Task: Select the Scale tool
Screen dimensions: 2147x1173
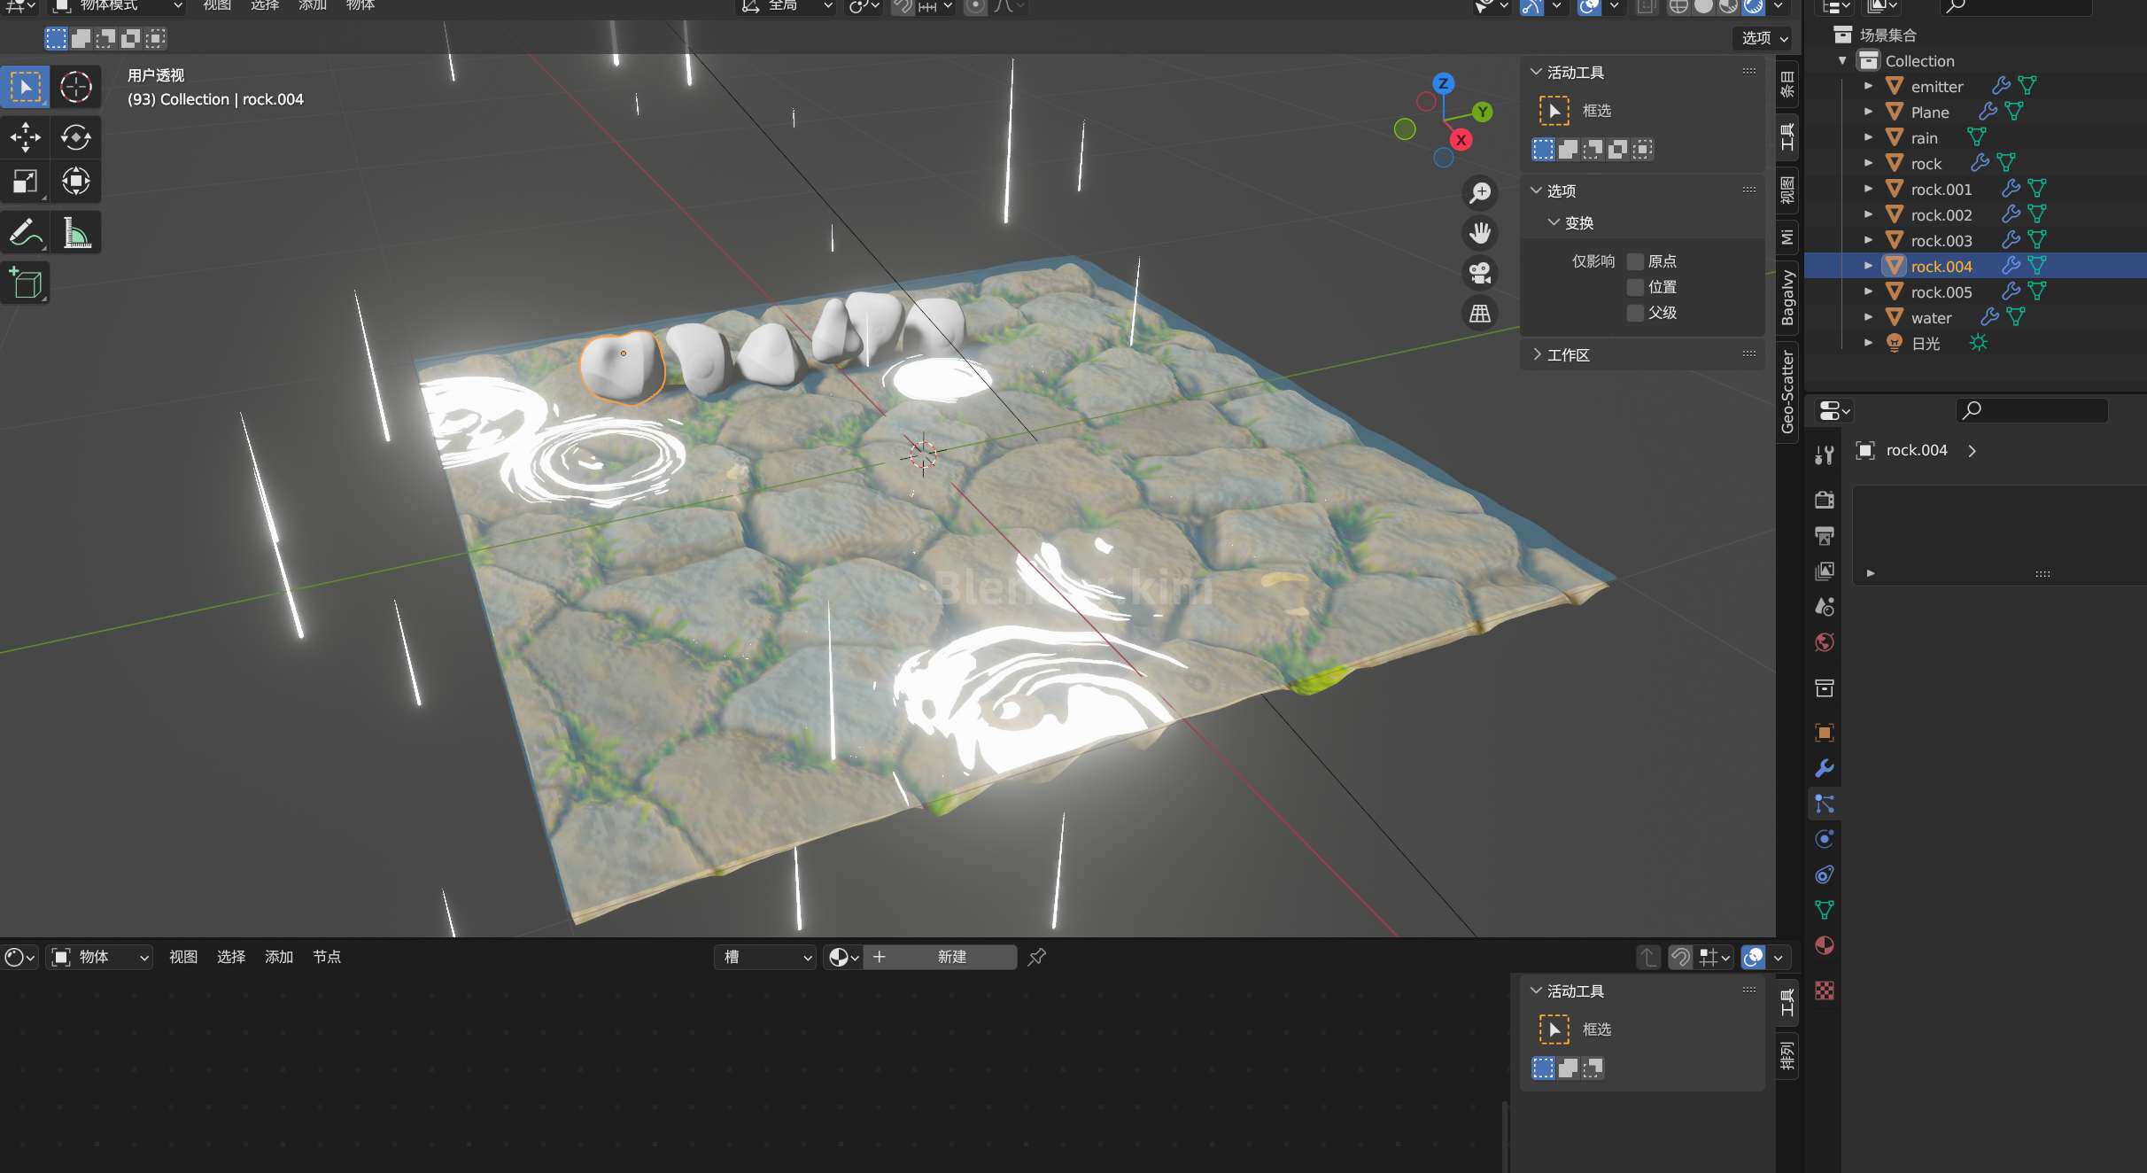Action: tap(25, 182)
